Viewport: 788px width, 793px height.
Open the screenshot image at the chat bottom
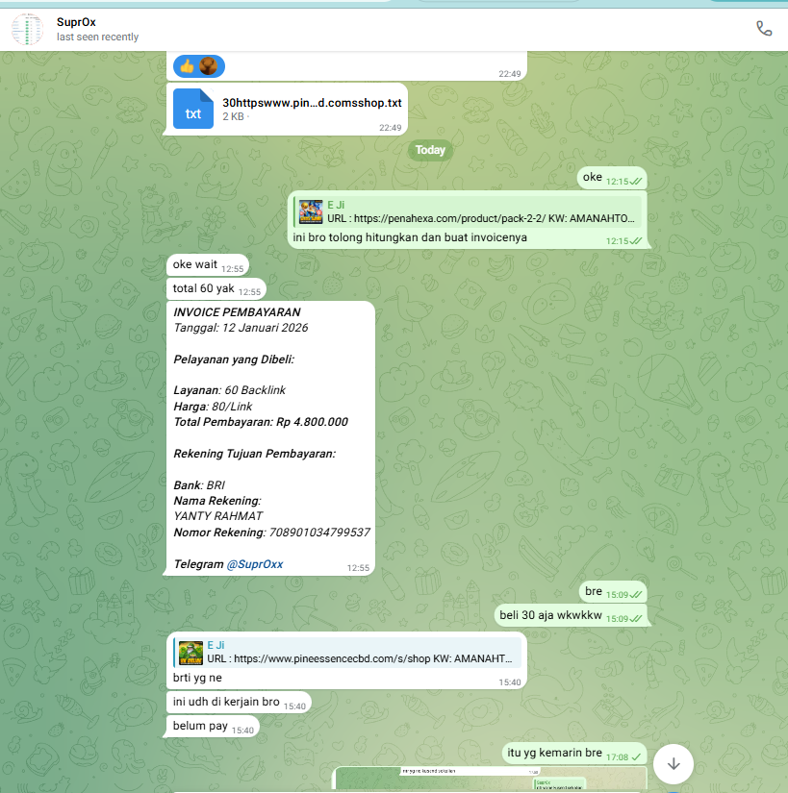[490, 779]
